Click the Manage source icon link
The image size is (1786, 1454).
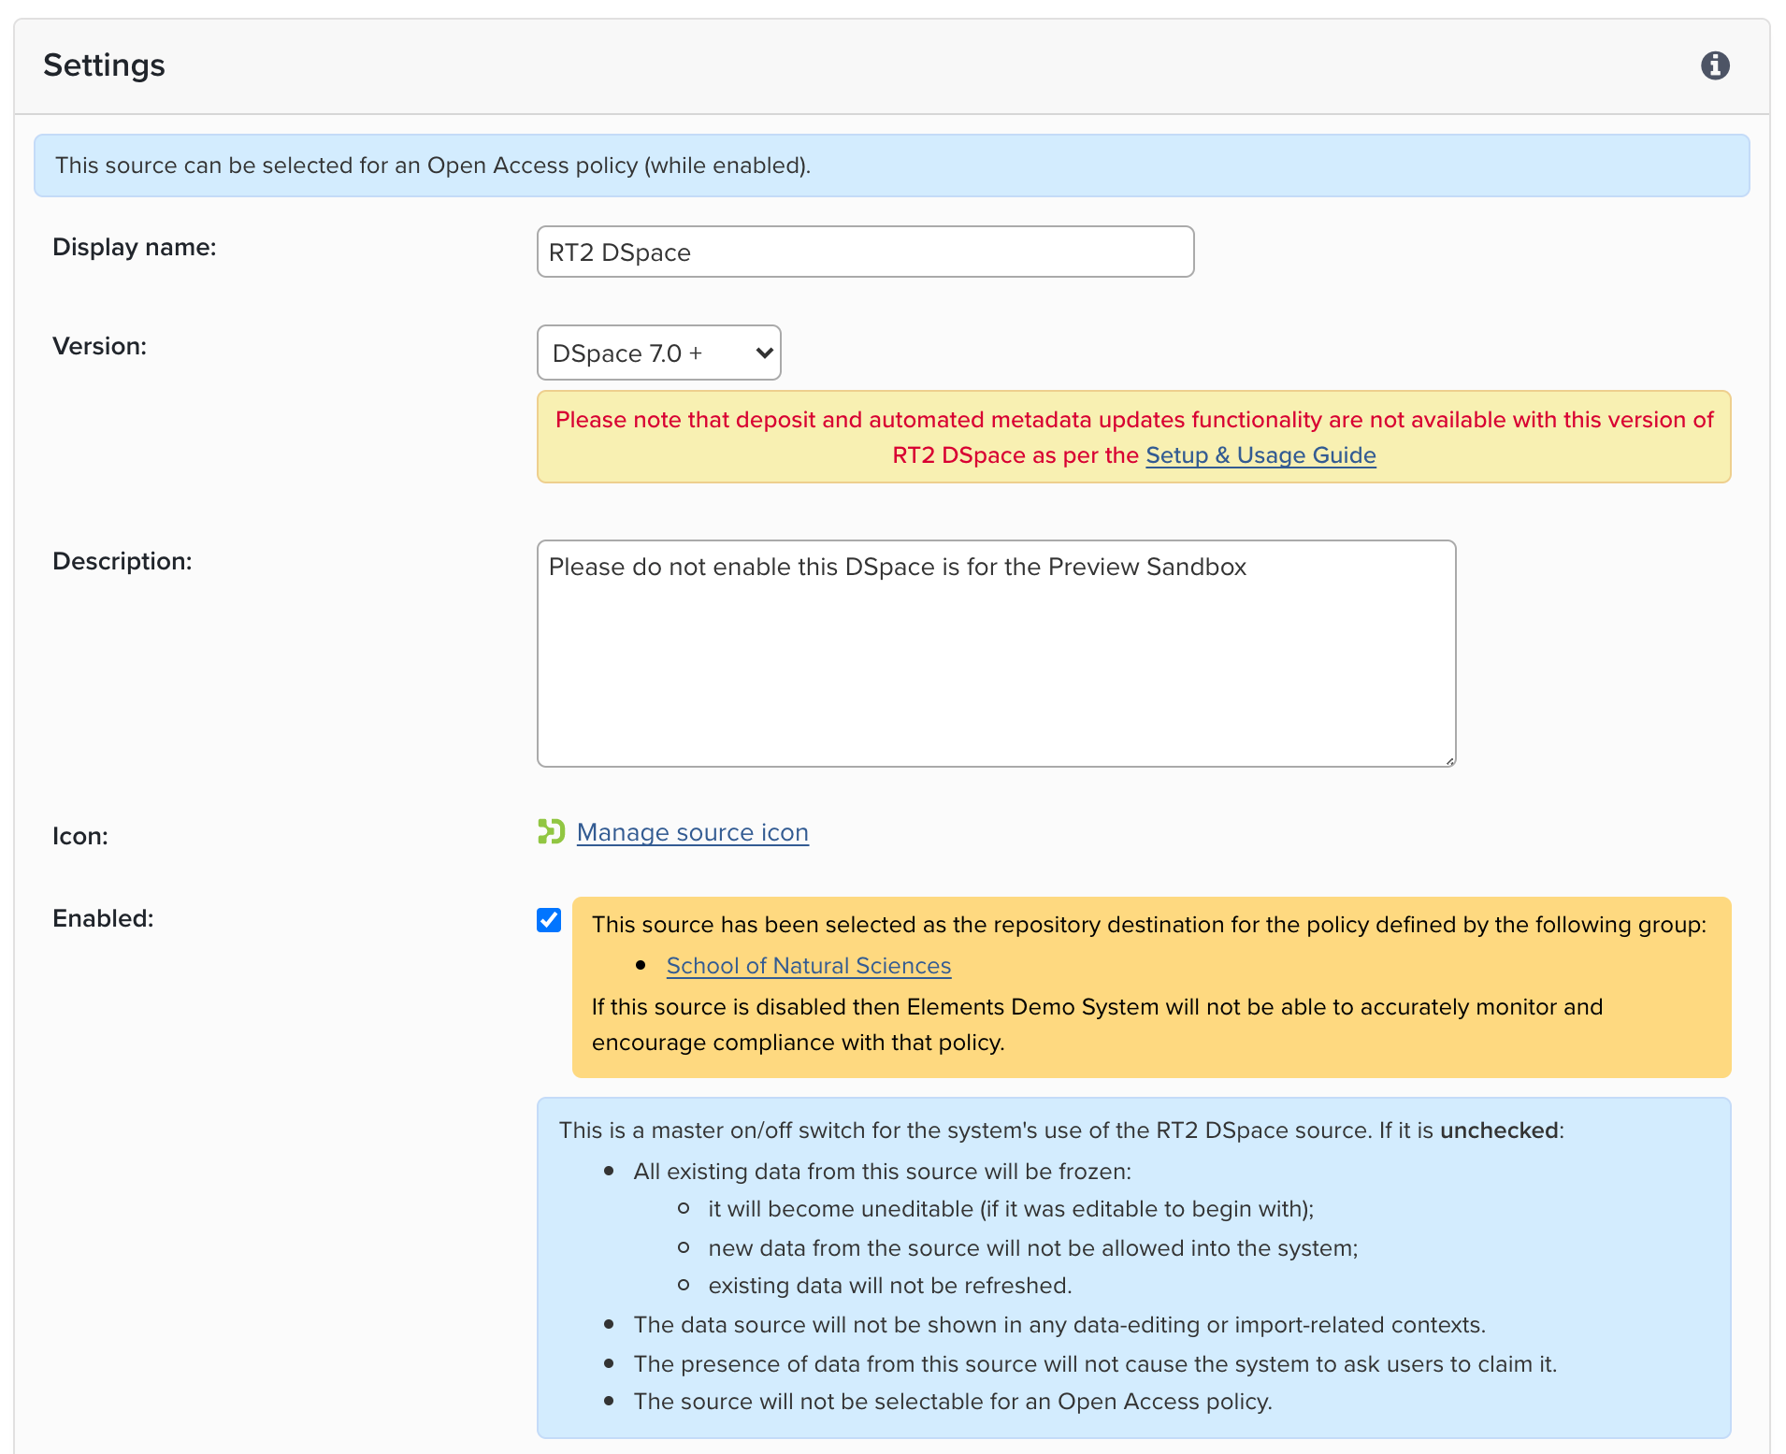click(692, 832)
